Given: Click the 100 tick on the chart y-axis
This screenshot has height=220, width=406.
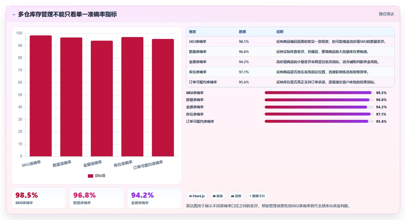Looking at the screenshot, I should (19, 33).
